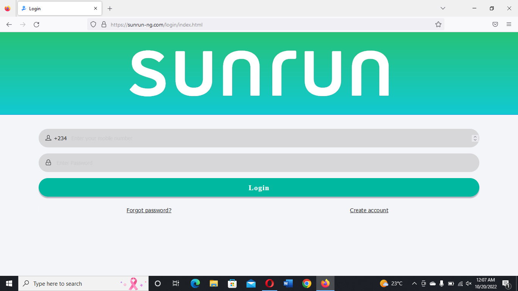518x291 pixels.
Task: Open the 23°C weather widget
Action: click(x=391, y=283)
